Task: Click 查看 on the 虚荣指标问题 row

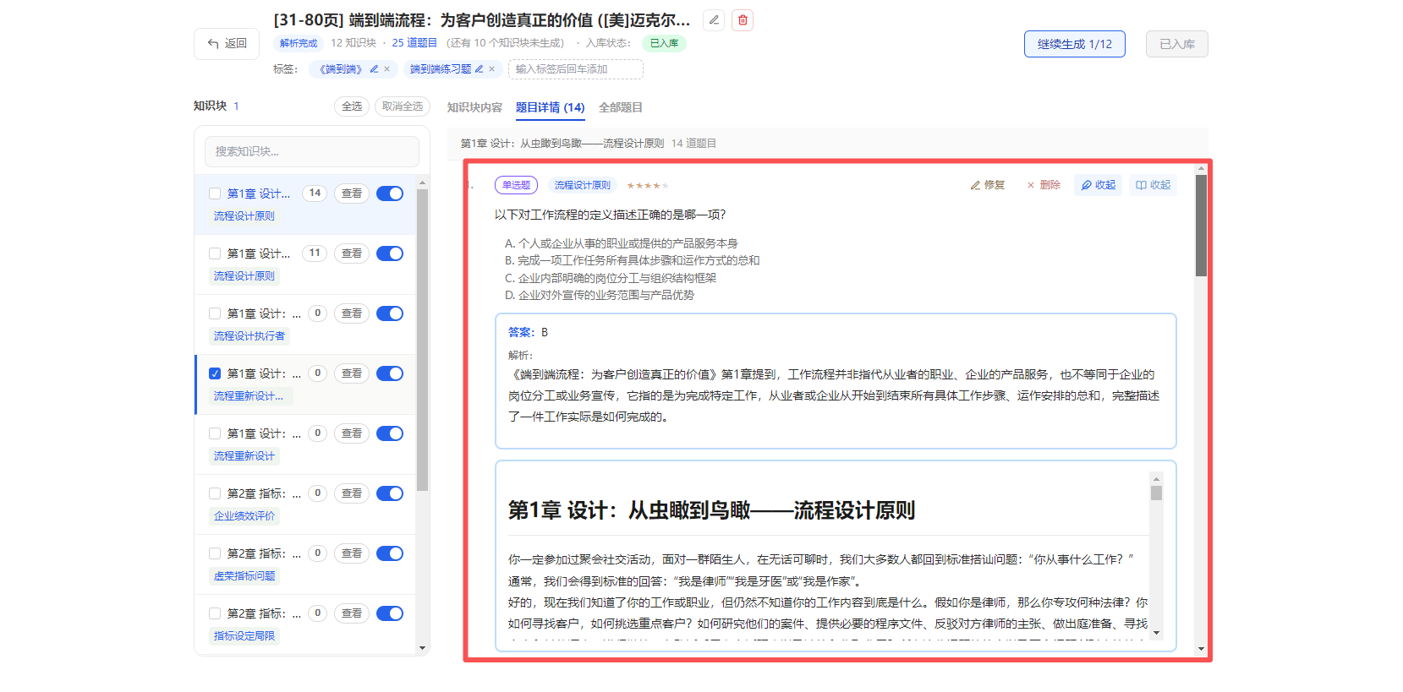Action: point(352,553)
